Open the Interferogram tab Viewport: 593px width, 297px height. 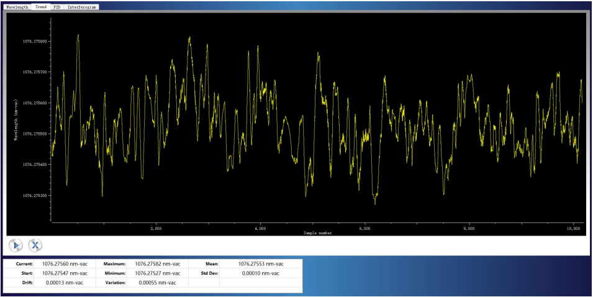(x=82, y=7)
